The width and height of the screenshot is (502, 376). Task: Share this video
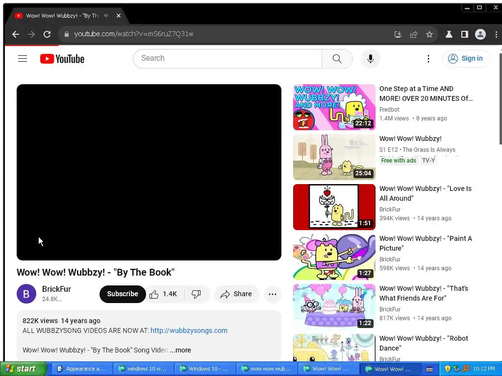(236, 294)
